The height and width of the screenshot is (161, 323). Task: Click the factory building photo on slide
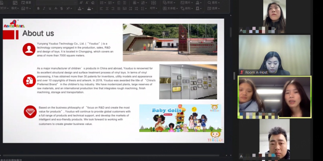170,42
